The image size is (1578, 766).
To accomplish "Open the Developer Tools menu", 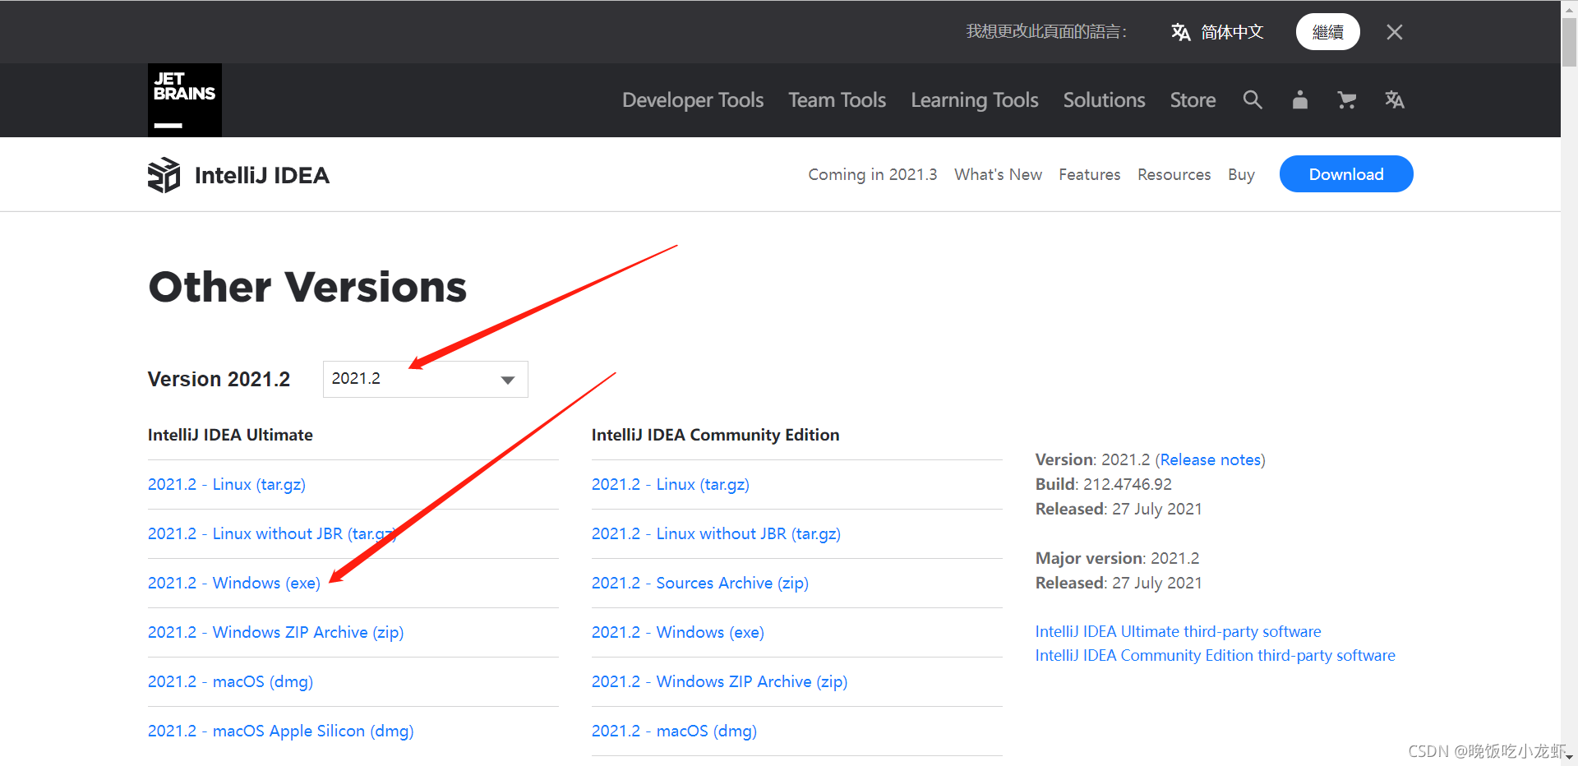I will (x=692, y=100).
